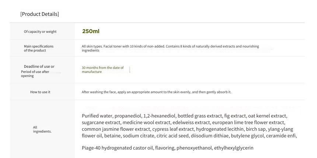Click the 'All ingredients.' label
Image resolution: width=317 pixels, height=158 pixels.
(42, 129)
